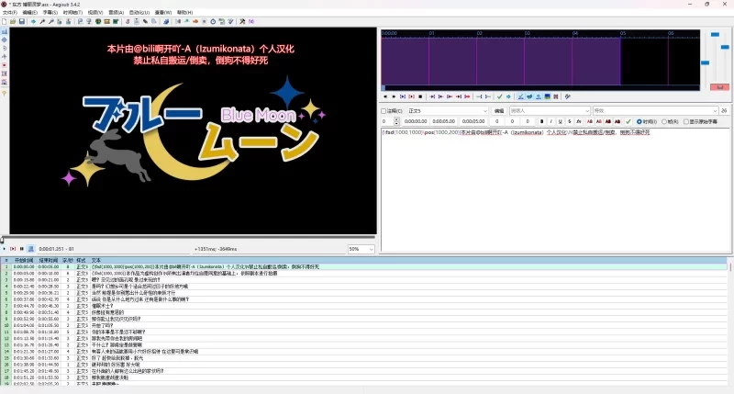Toggle video auto-scroll button beside pause

[31, 249]
